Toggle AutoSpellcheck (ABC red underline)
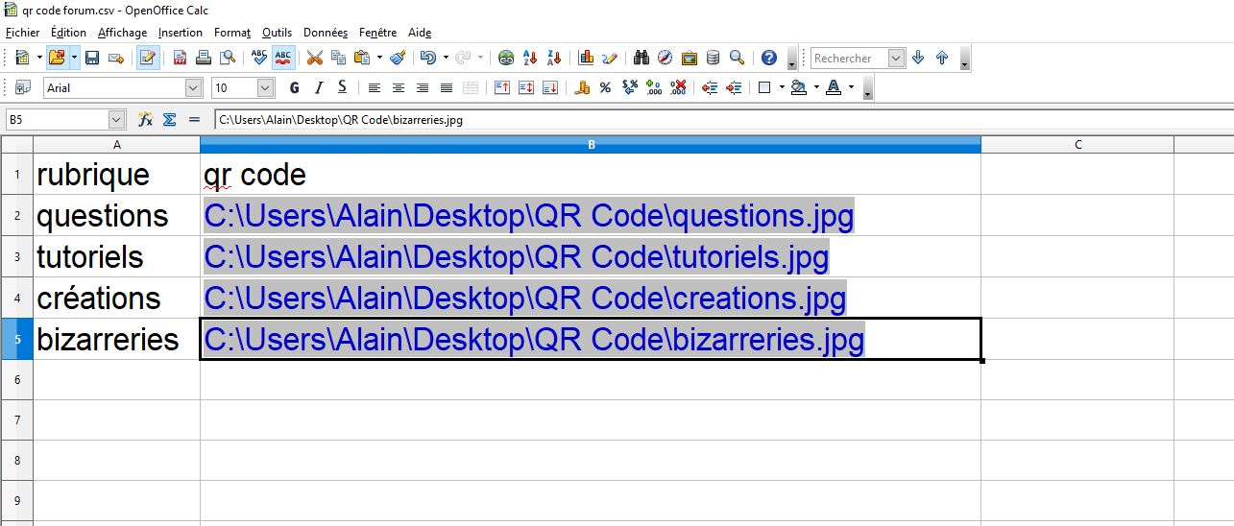 [x=283, y=58]
